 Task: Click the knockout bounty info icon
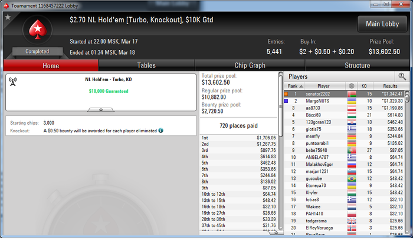tap(160, 131)
